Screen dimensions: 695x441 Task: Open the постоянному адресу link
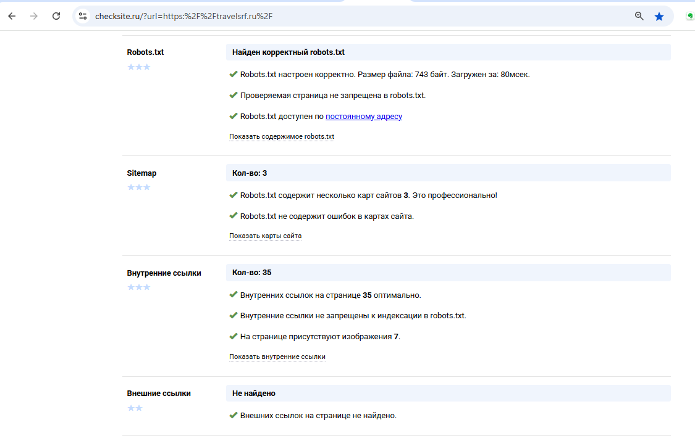[363, 116]
